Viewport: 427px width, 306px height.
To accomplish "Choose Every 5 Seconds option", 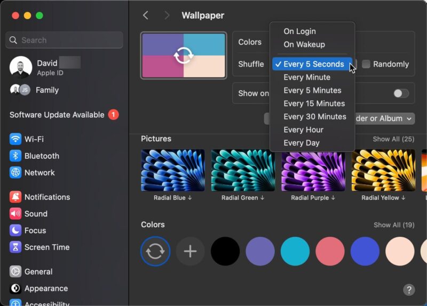I will (x=312, y=64).
